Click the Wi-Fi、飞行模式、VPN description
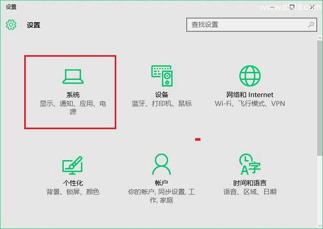 [250, 103]
